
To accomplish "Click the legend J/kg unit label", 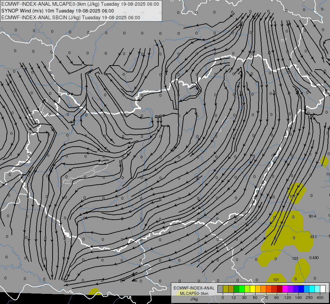I will tap(194, 299).
